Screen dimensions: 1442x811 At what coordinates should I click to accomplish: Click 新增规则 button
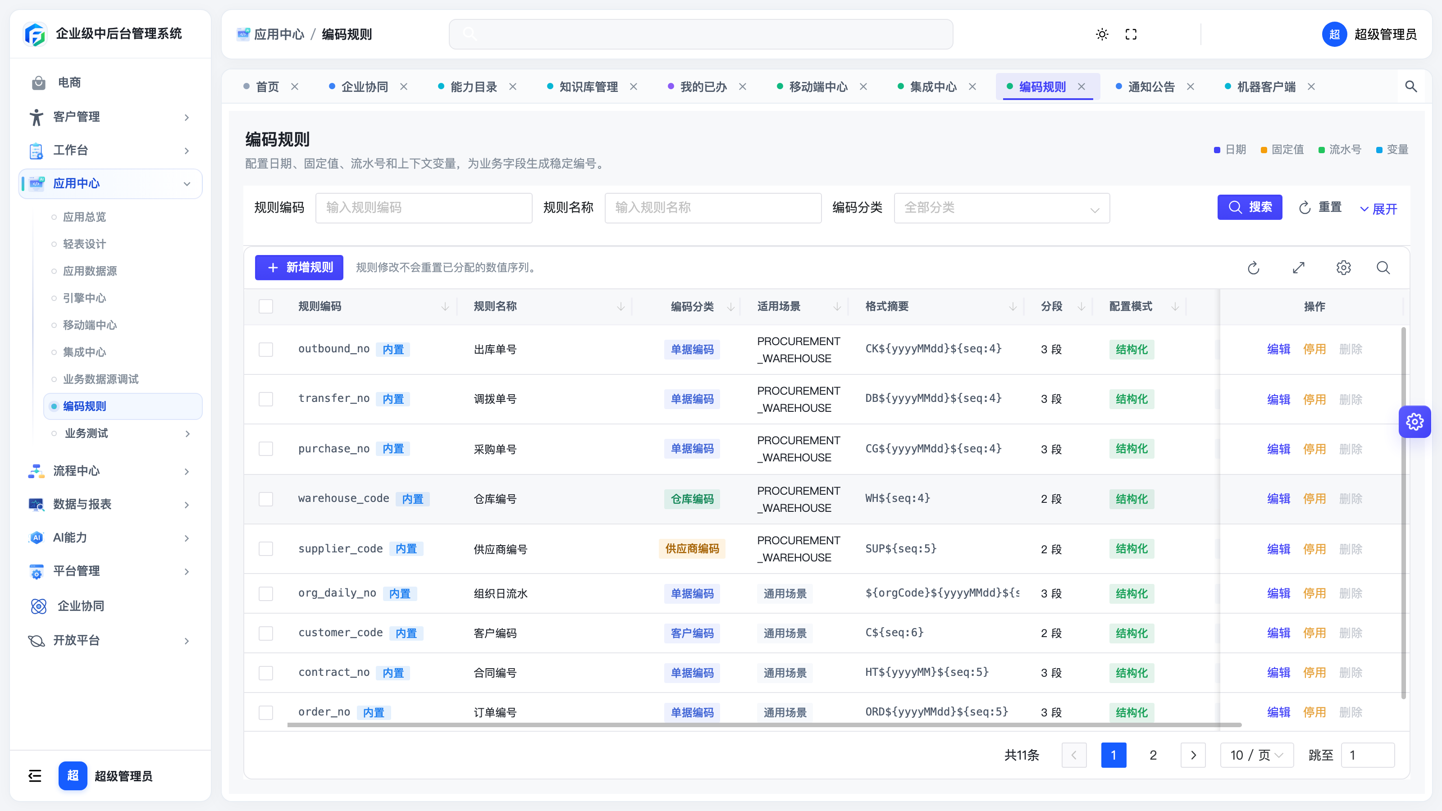click(299, 268)
